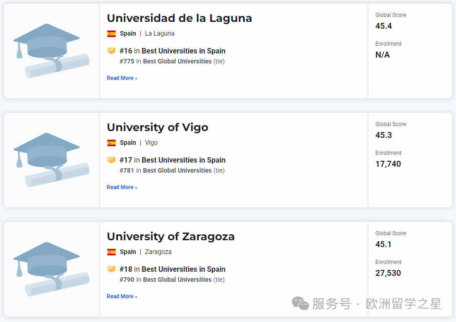The height and width of the screenshot is (322, 456).
Task: Click the gold badge icon beside #16 ranking
Action: (111, 51)
